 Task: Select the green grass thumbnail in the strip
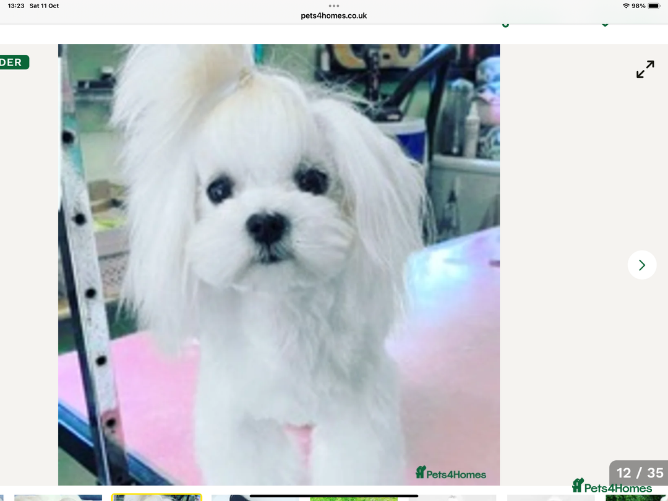353,497
